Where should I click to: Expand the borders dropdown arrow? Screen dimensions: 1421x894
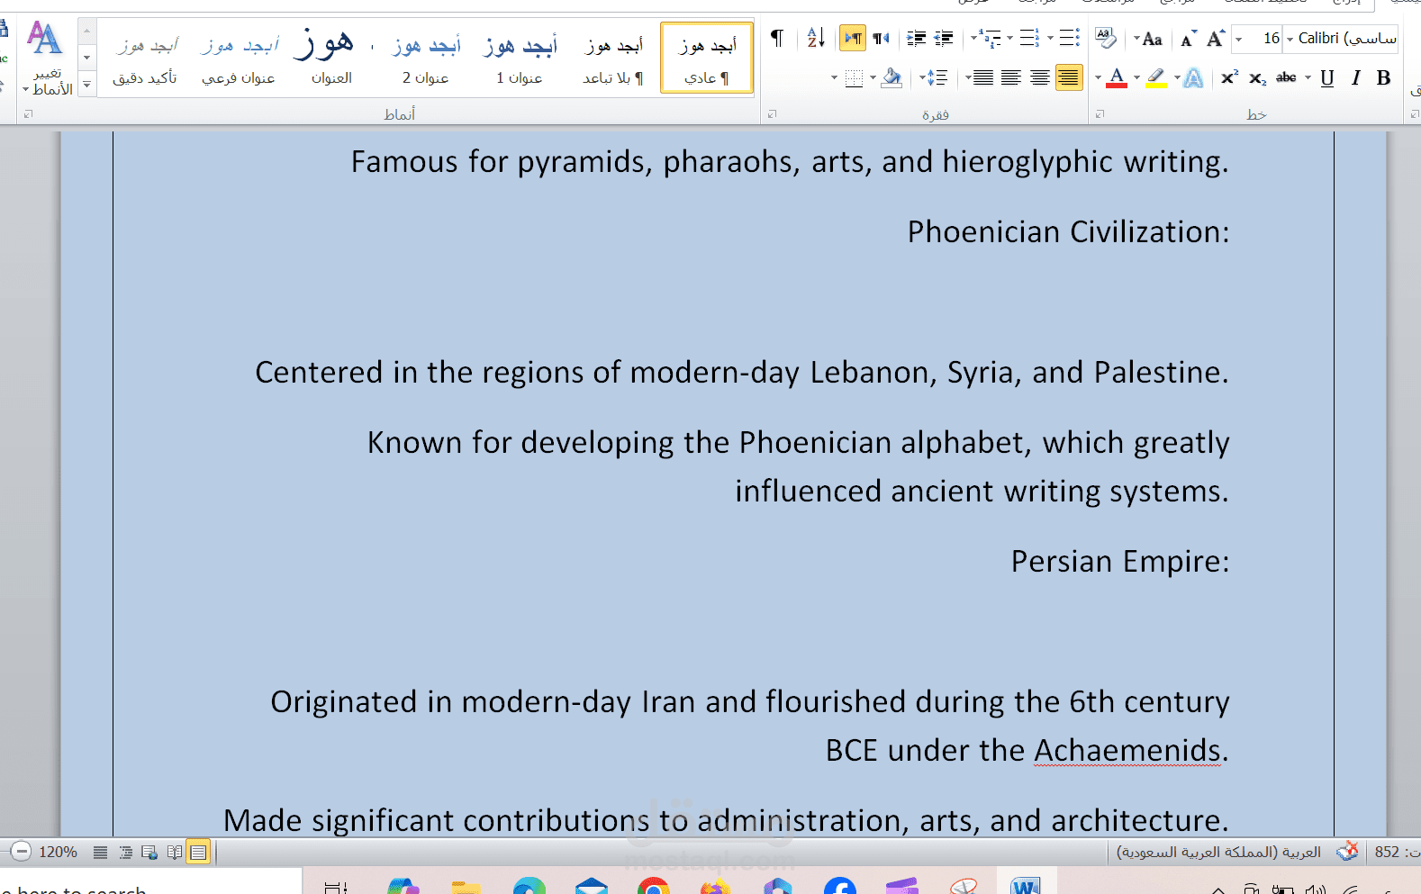click(835, 78)
